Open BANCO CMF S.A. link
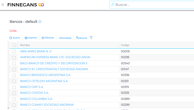The image size is (194, 110). coord(32,87)
